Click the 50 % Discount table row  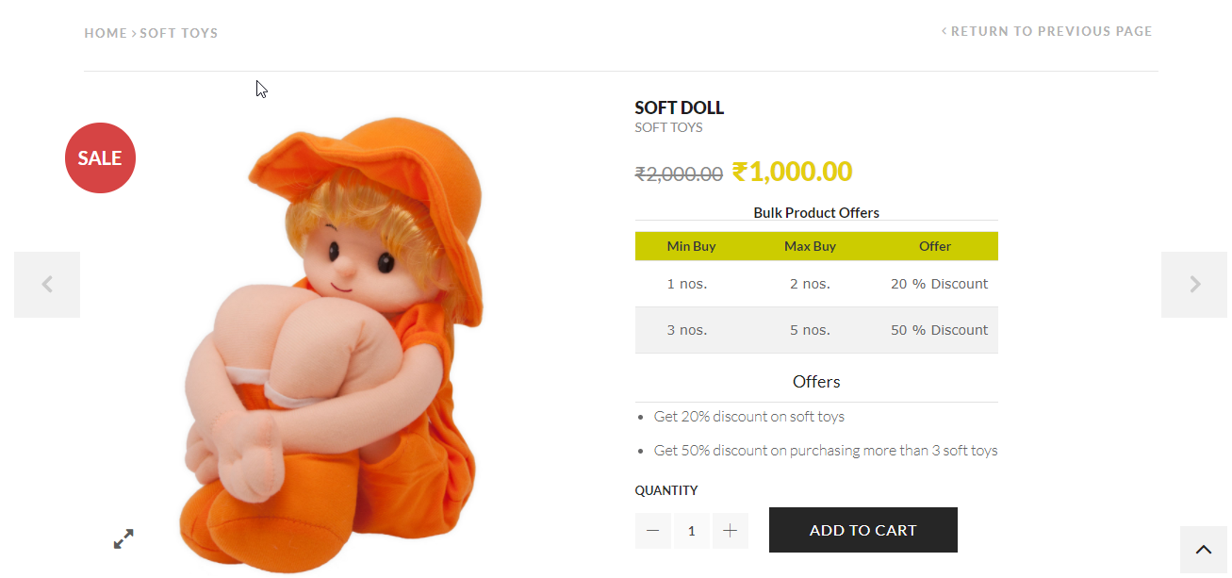pos(816,330)
